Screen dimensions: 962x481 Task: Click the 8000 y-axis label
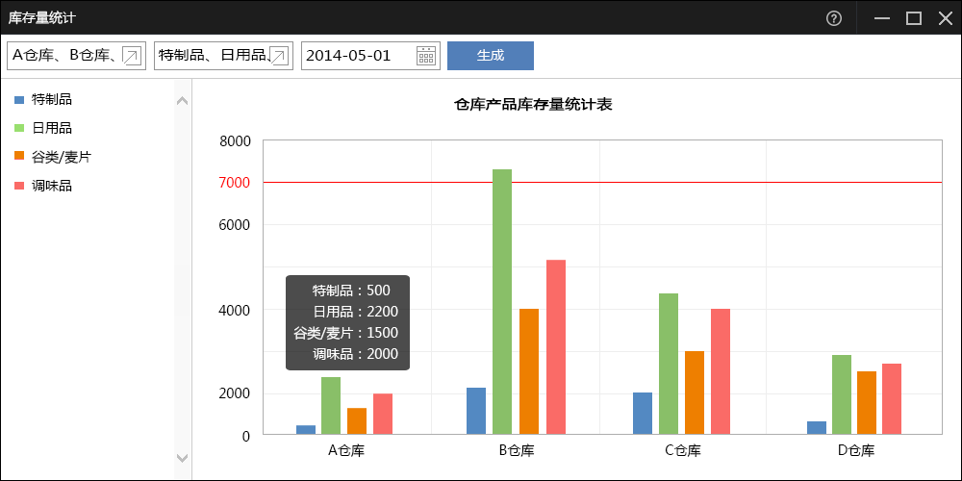point(237,141)
